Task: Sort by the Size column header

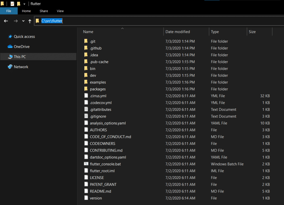Action: point(252,32)
